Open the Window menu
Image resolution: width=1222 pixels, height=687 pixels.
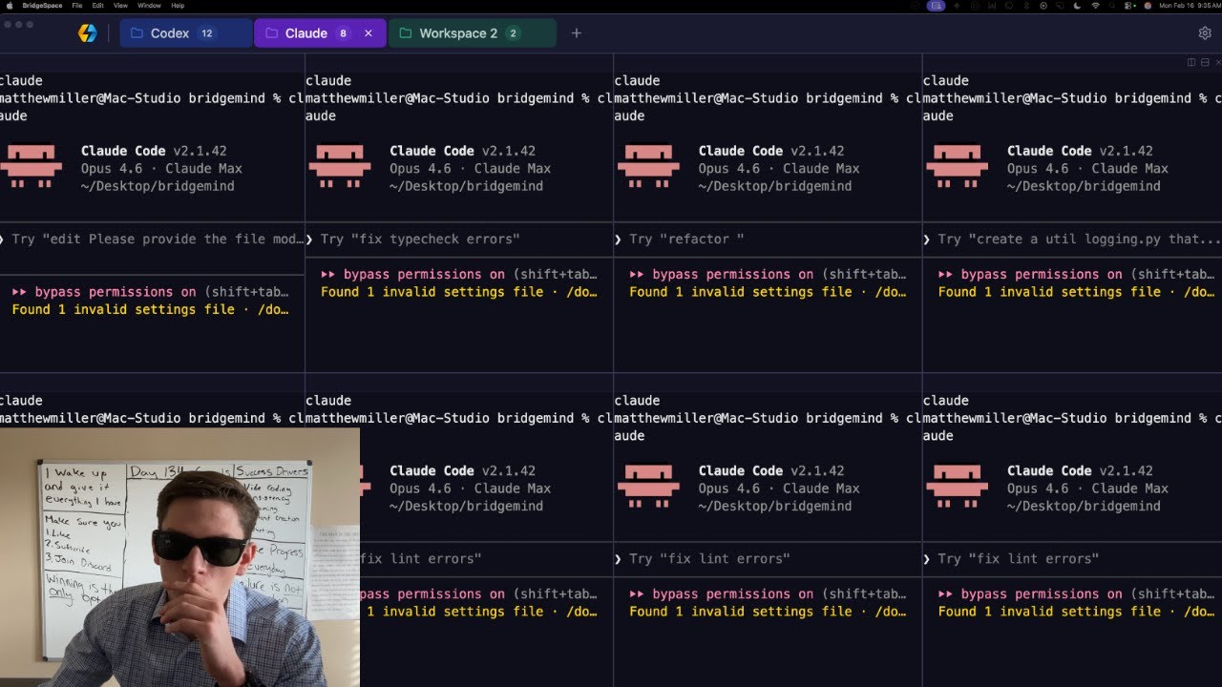[x=149, y=5]
